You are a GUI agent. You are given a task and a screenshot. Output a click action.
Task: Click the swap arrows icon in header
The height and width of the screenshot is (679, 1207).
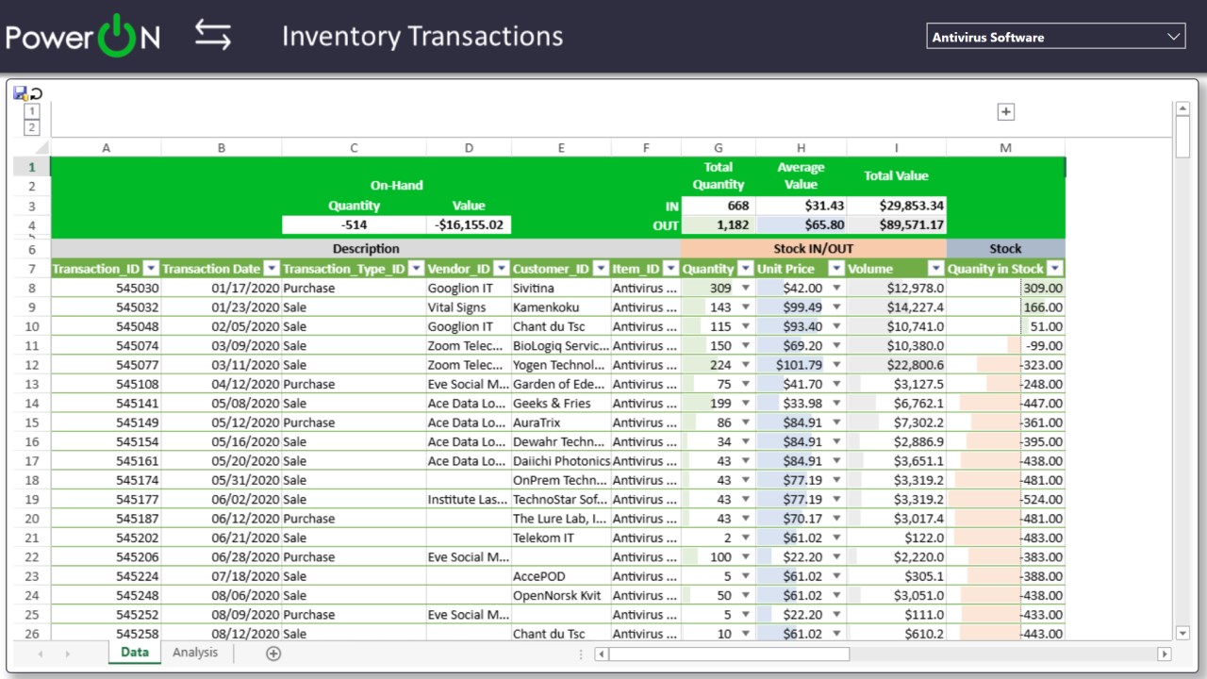[213, 36]
